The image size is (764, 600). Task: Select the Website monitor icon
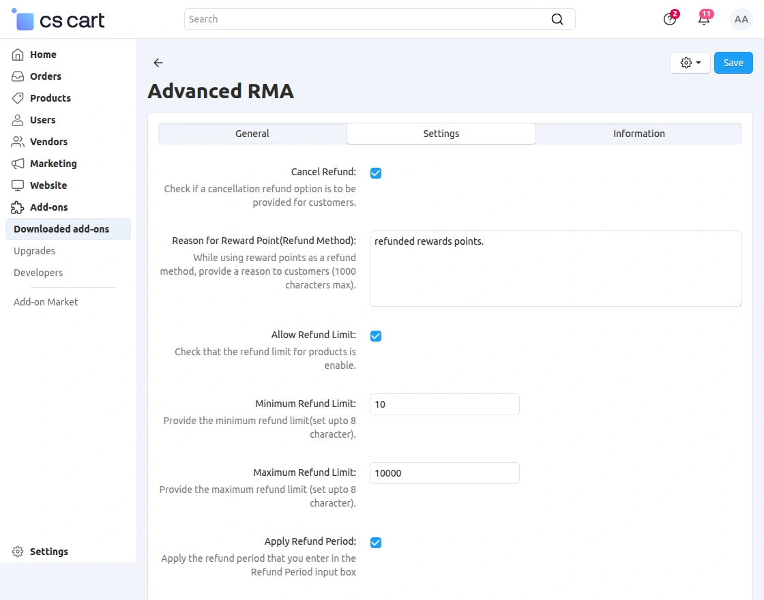[17, 185]
